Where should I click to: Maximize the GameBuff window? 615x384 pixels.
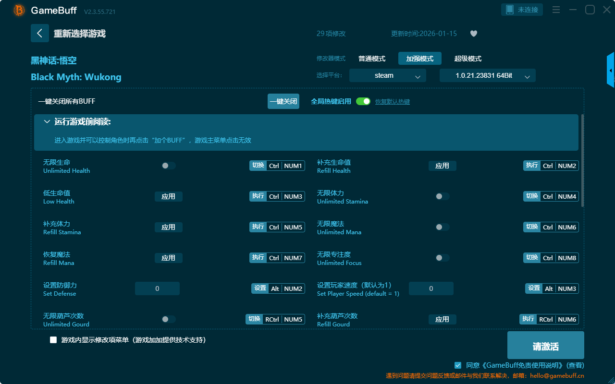590,10
